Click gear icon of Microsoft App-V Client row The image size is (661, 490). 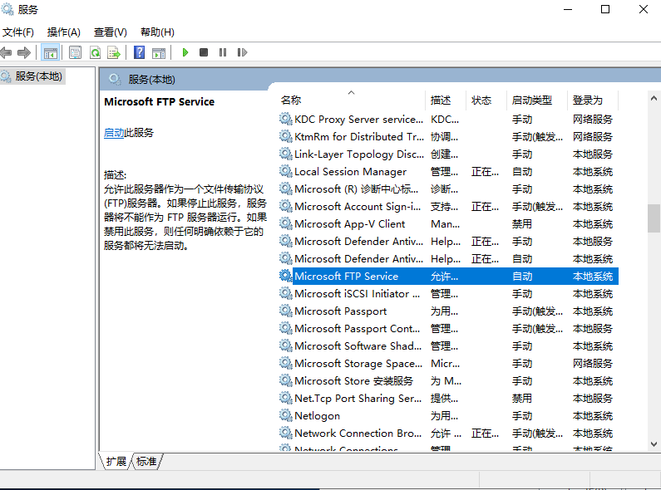coord(285,223)
